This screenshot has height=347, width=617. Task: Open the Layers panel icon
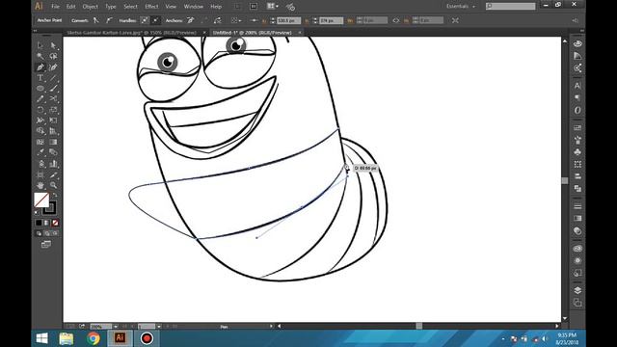577,290
